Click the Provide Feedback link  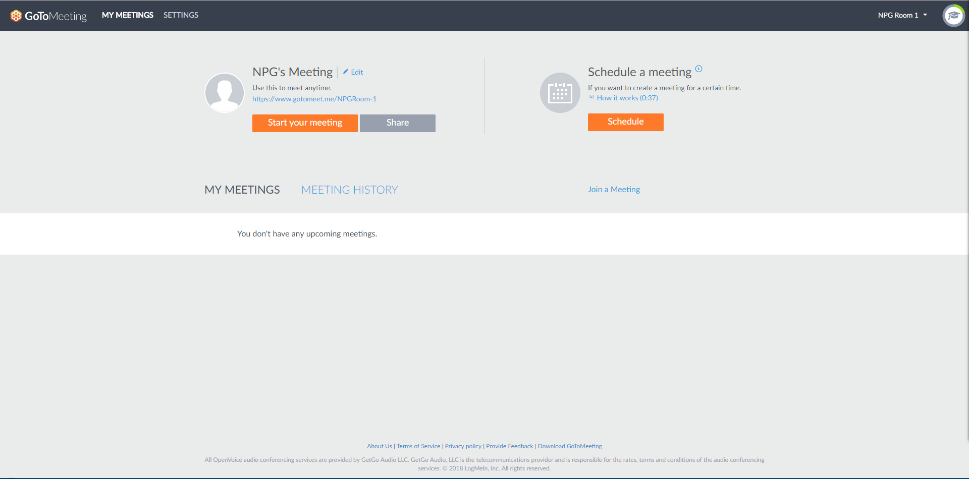(510, 446)
